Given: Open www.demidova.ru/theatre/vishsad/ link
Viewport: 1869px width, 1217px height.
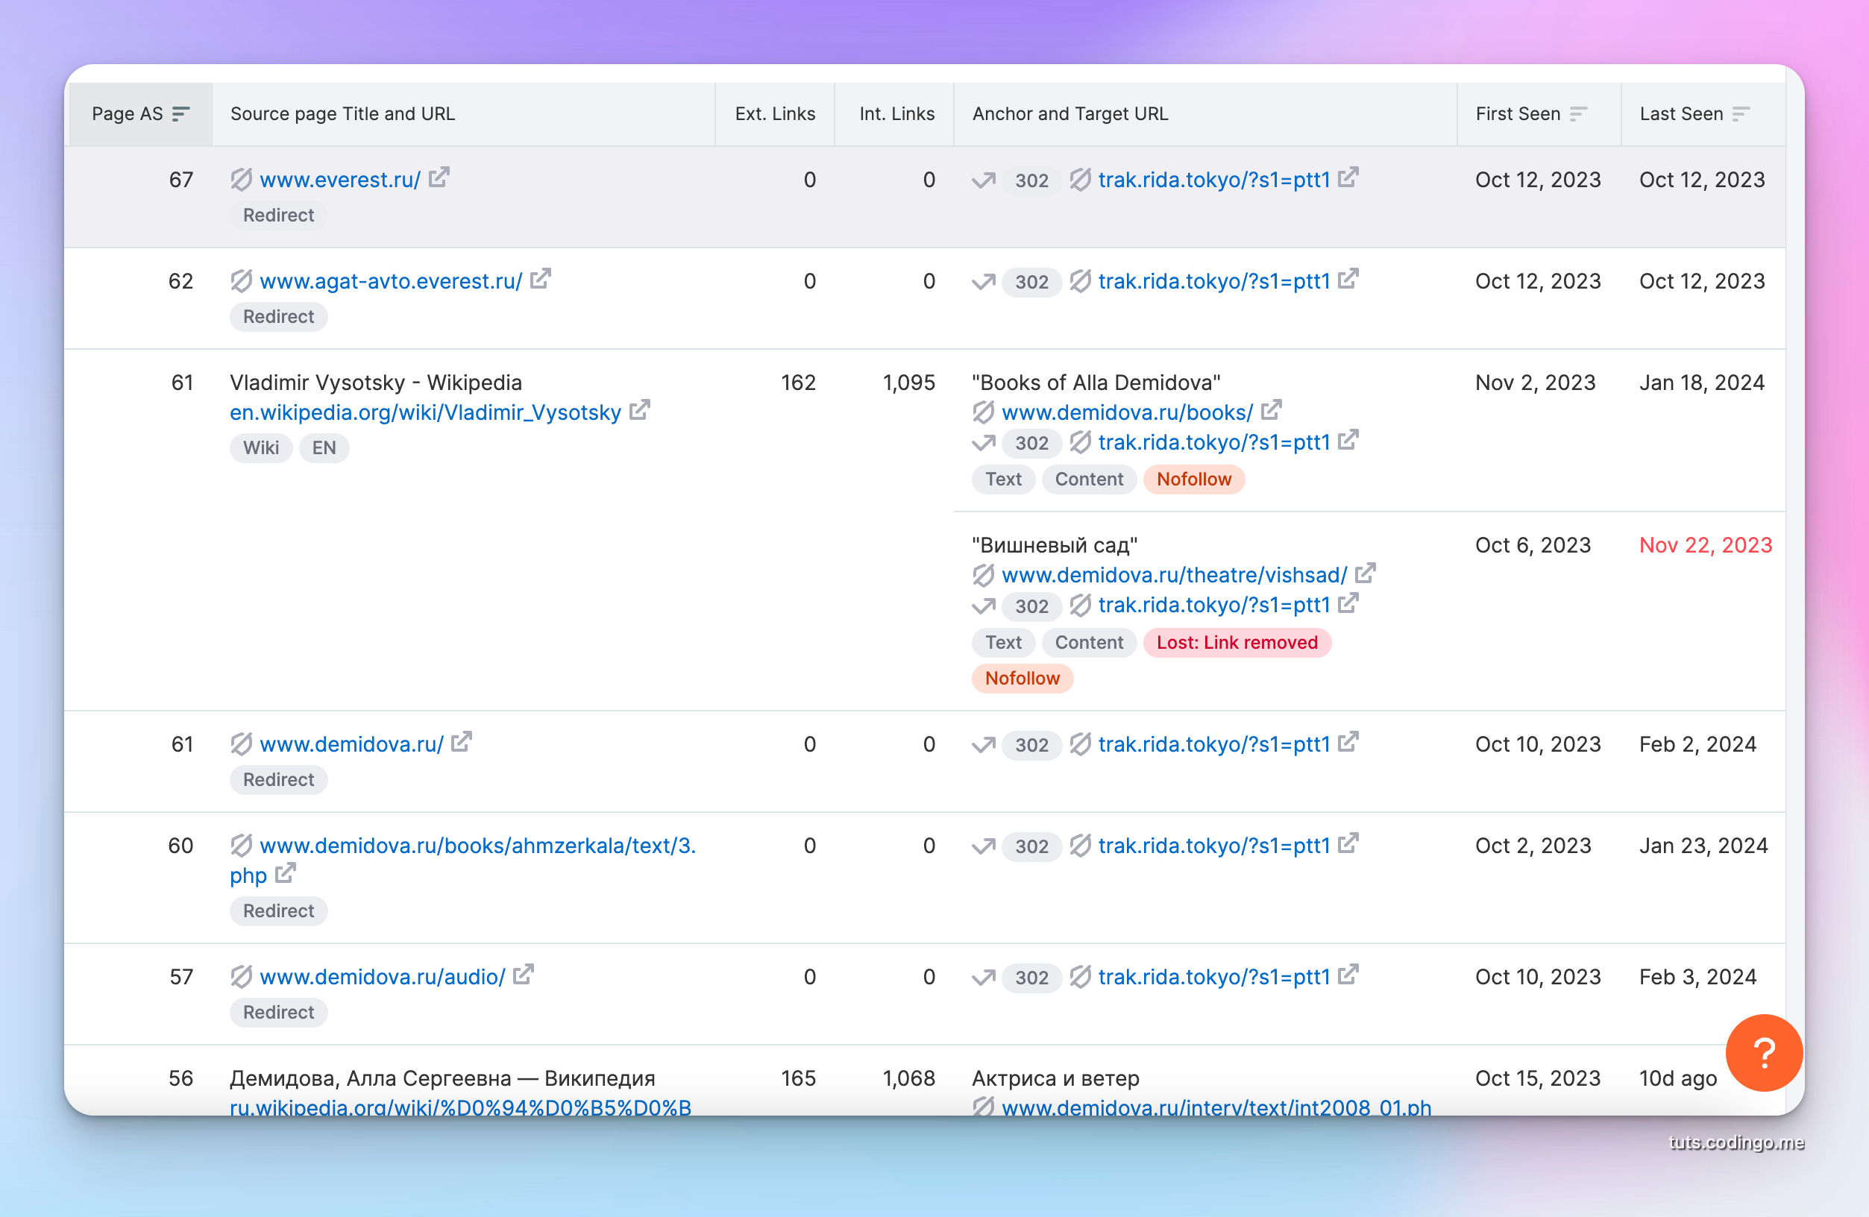Looking at the screenshot, I should [1175, 576].
